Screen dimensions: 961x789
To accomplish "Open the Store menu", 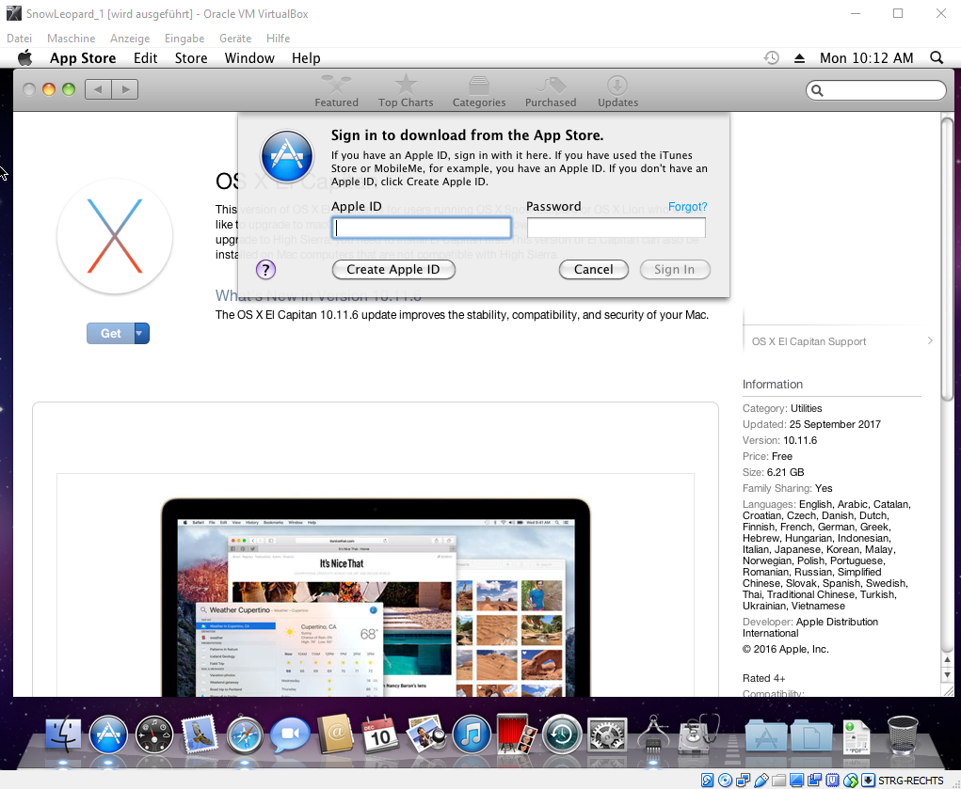I will (x=191, y=58).
